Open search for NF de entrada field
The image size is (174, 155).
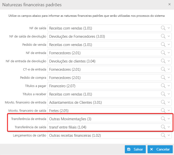tap(163, 53)
